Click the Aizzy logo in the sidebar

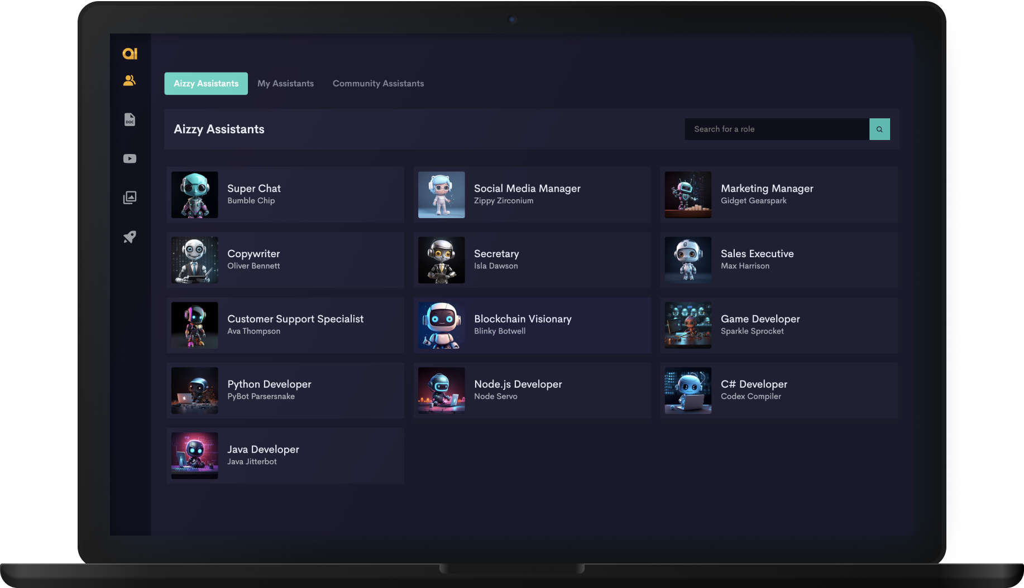pos(130,54)
